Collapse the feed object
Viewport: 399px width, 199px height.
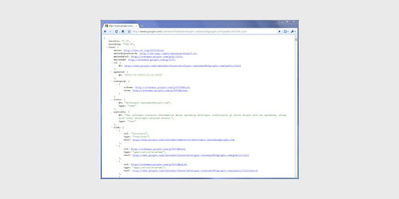click(x=107, y=47)
